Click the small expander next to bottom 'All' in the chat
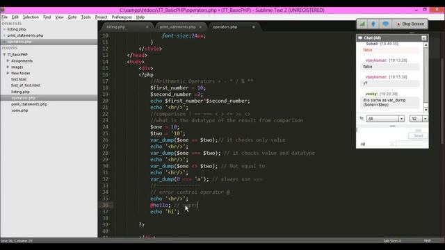Image resolution: width=445 pixels, height=250 pixels. click(x=392, y=144)
